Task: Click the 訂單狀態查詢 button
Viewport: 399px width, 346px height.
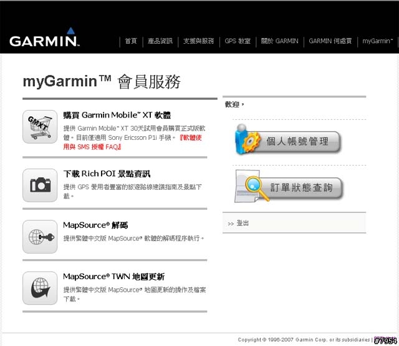Action: click(x=289, y=187)
